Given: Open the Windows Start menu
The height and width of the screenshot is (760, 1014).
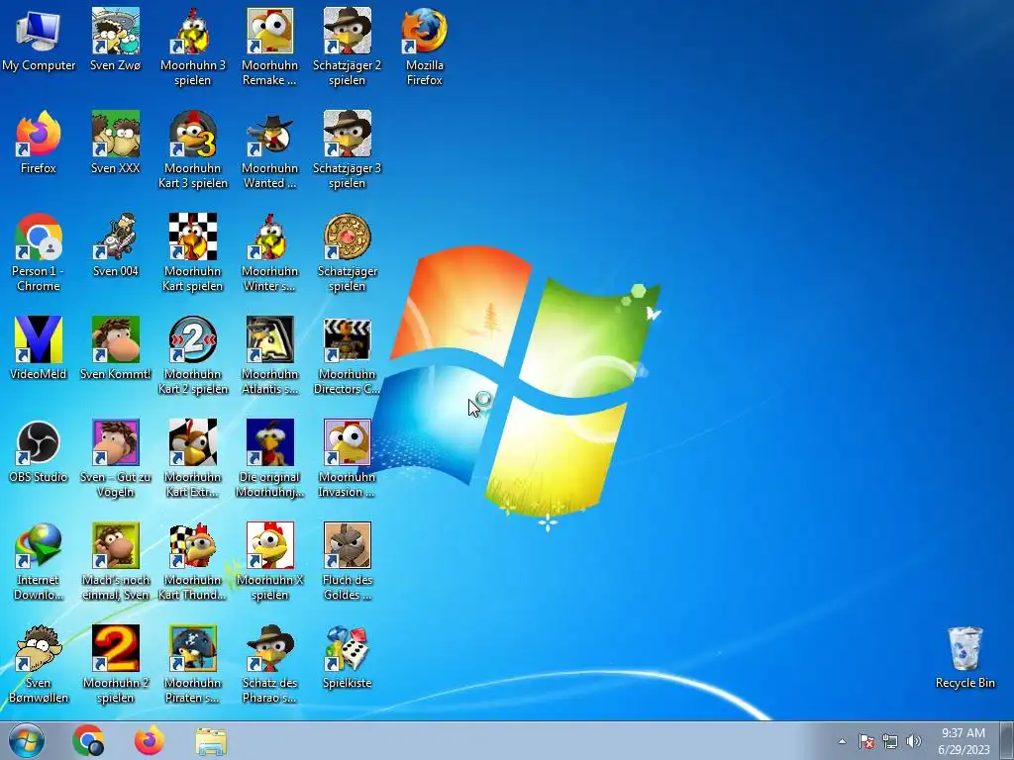Looking at the screenshot, I should (x=26, y=740).
